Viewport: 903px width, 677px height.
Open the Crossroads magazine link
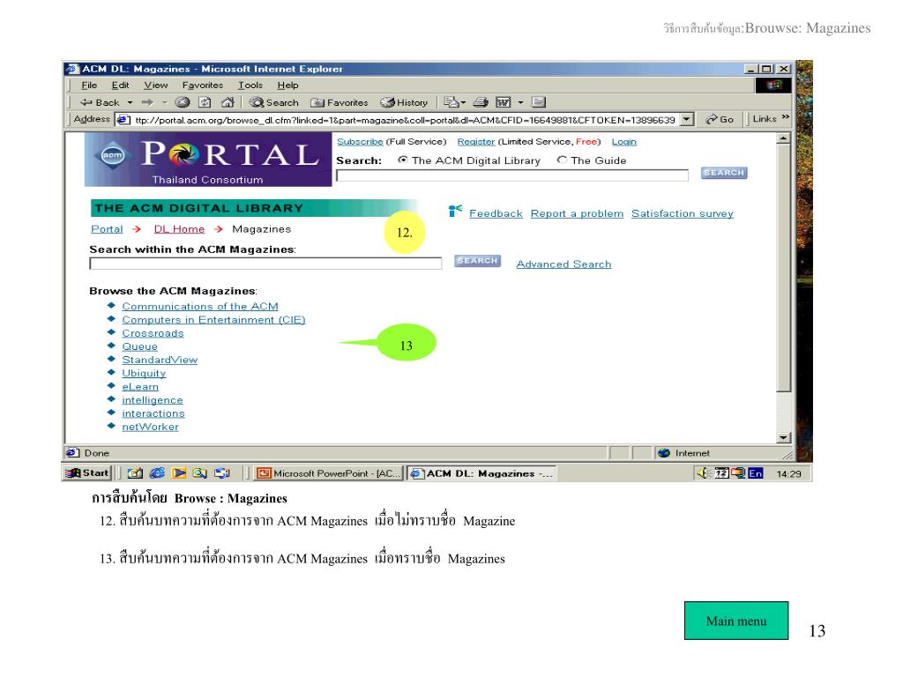point(153,332)
